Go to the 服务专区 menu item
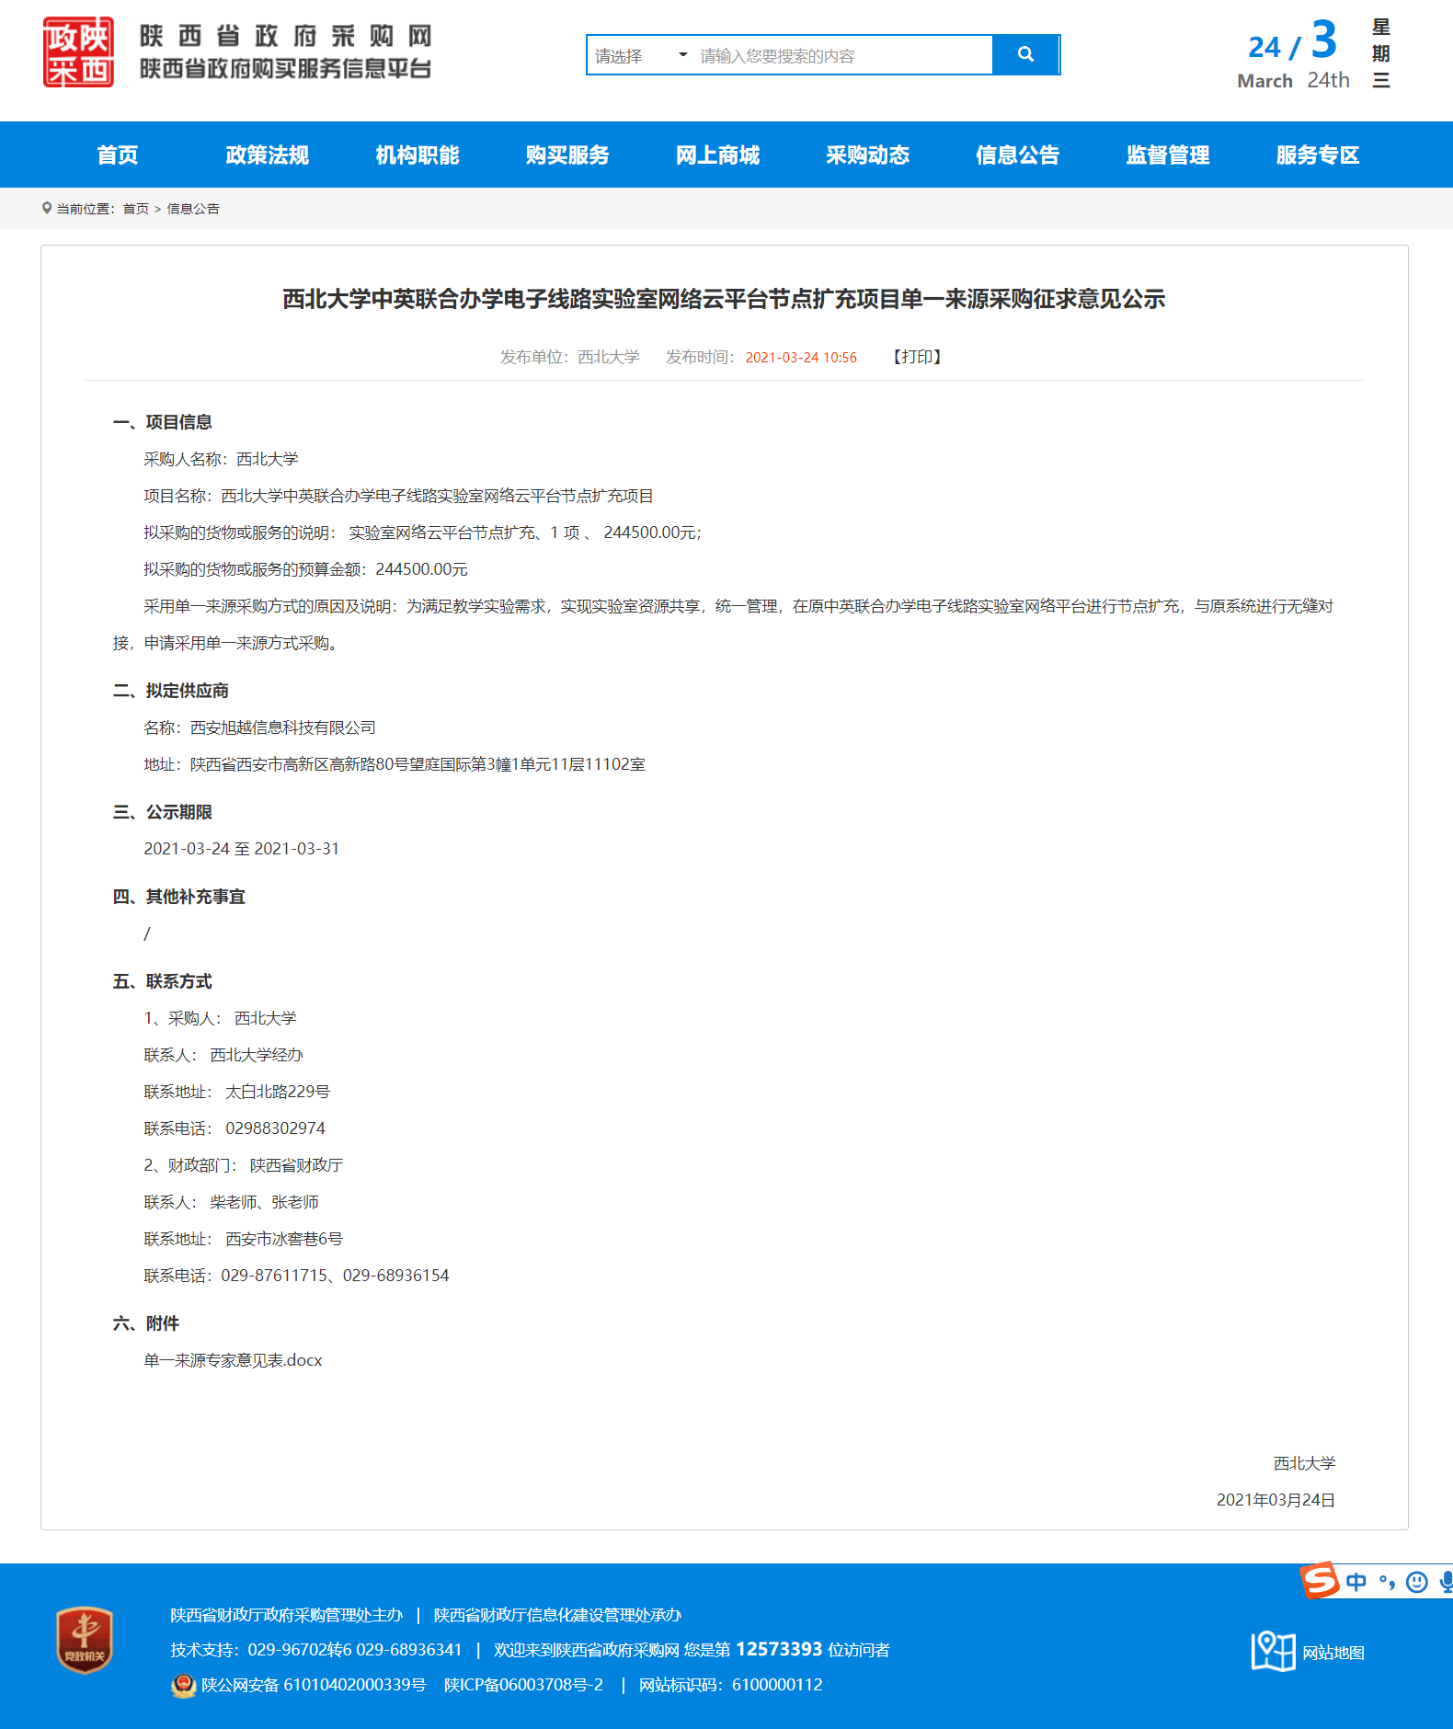Screen dimensions: 1453x1729 (x=1317, y=155)
